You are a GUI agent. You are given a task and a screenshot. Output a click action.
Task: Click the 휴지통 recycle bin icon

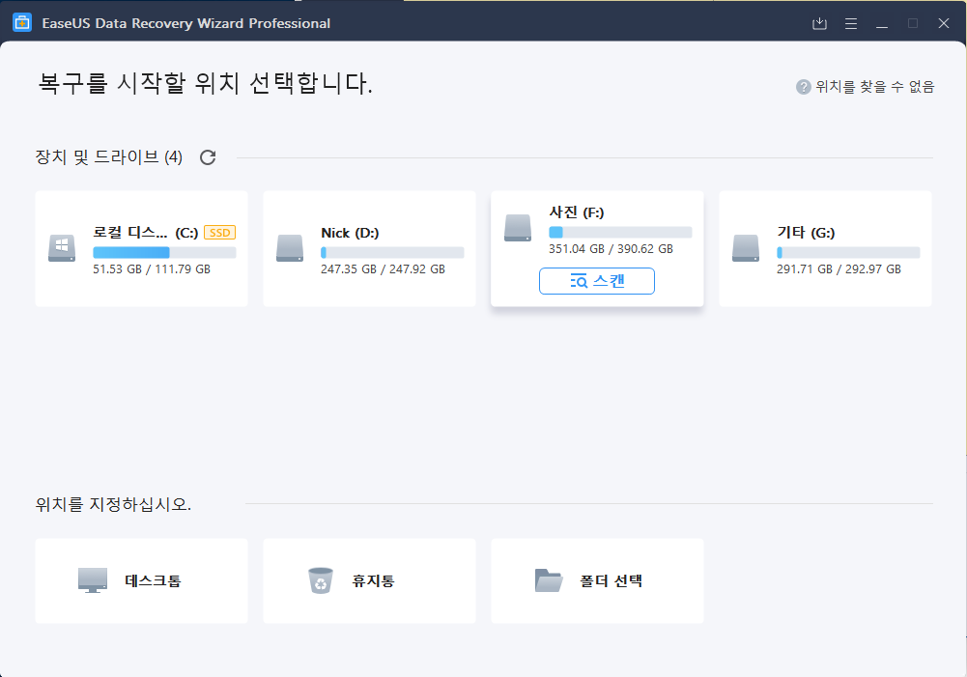[320, 580]
